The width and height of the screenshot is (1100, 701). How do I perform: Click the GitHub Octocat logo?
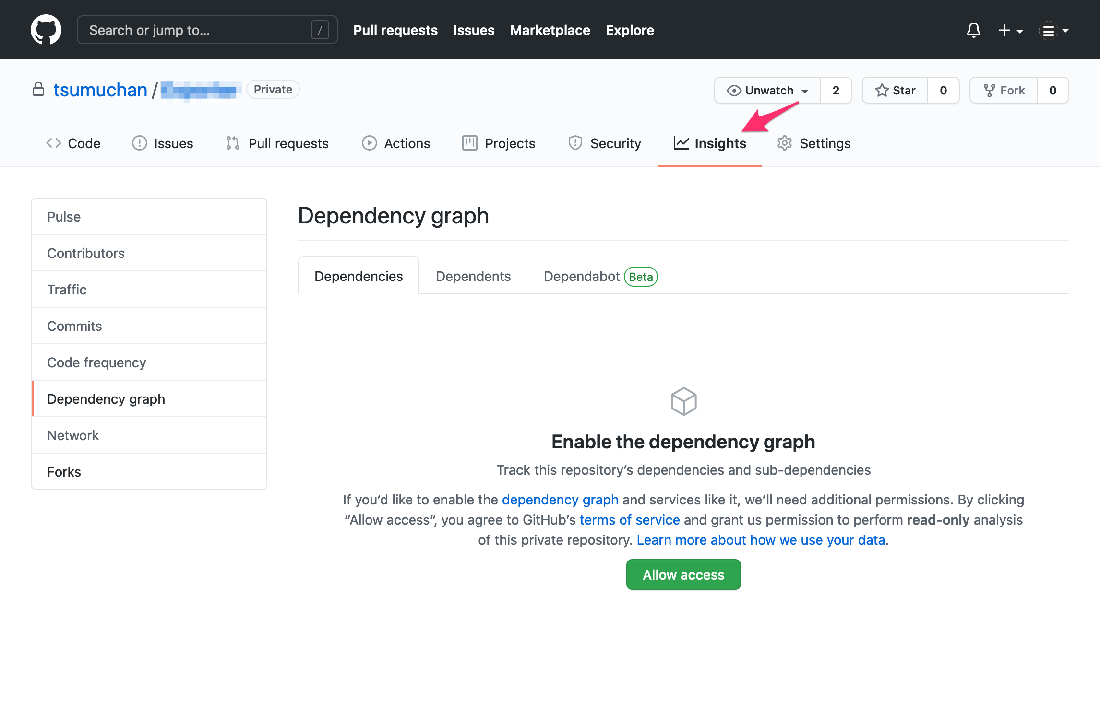tap(46, 30)
